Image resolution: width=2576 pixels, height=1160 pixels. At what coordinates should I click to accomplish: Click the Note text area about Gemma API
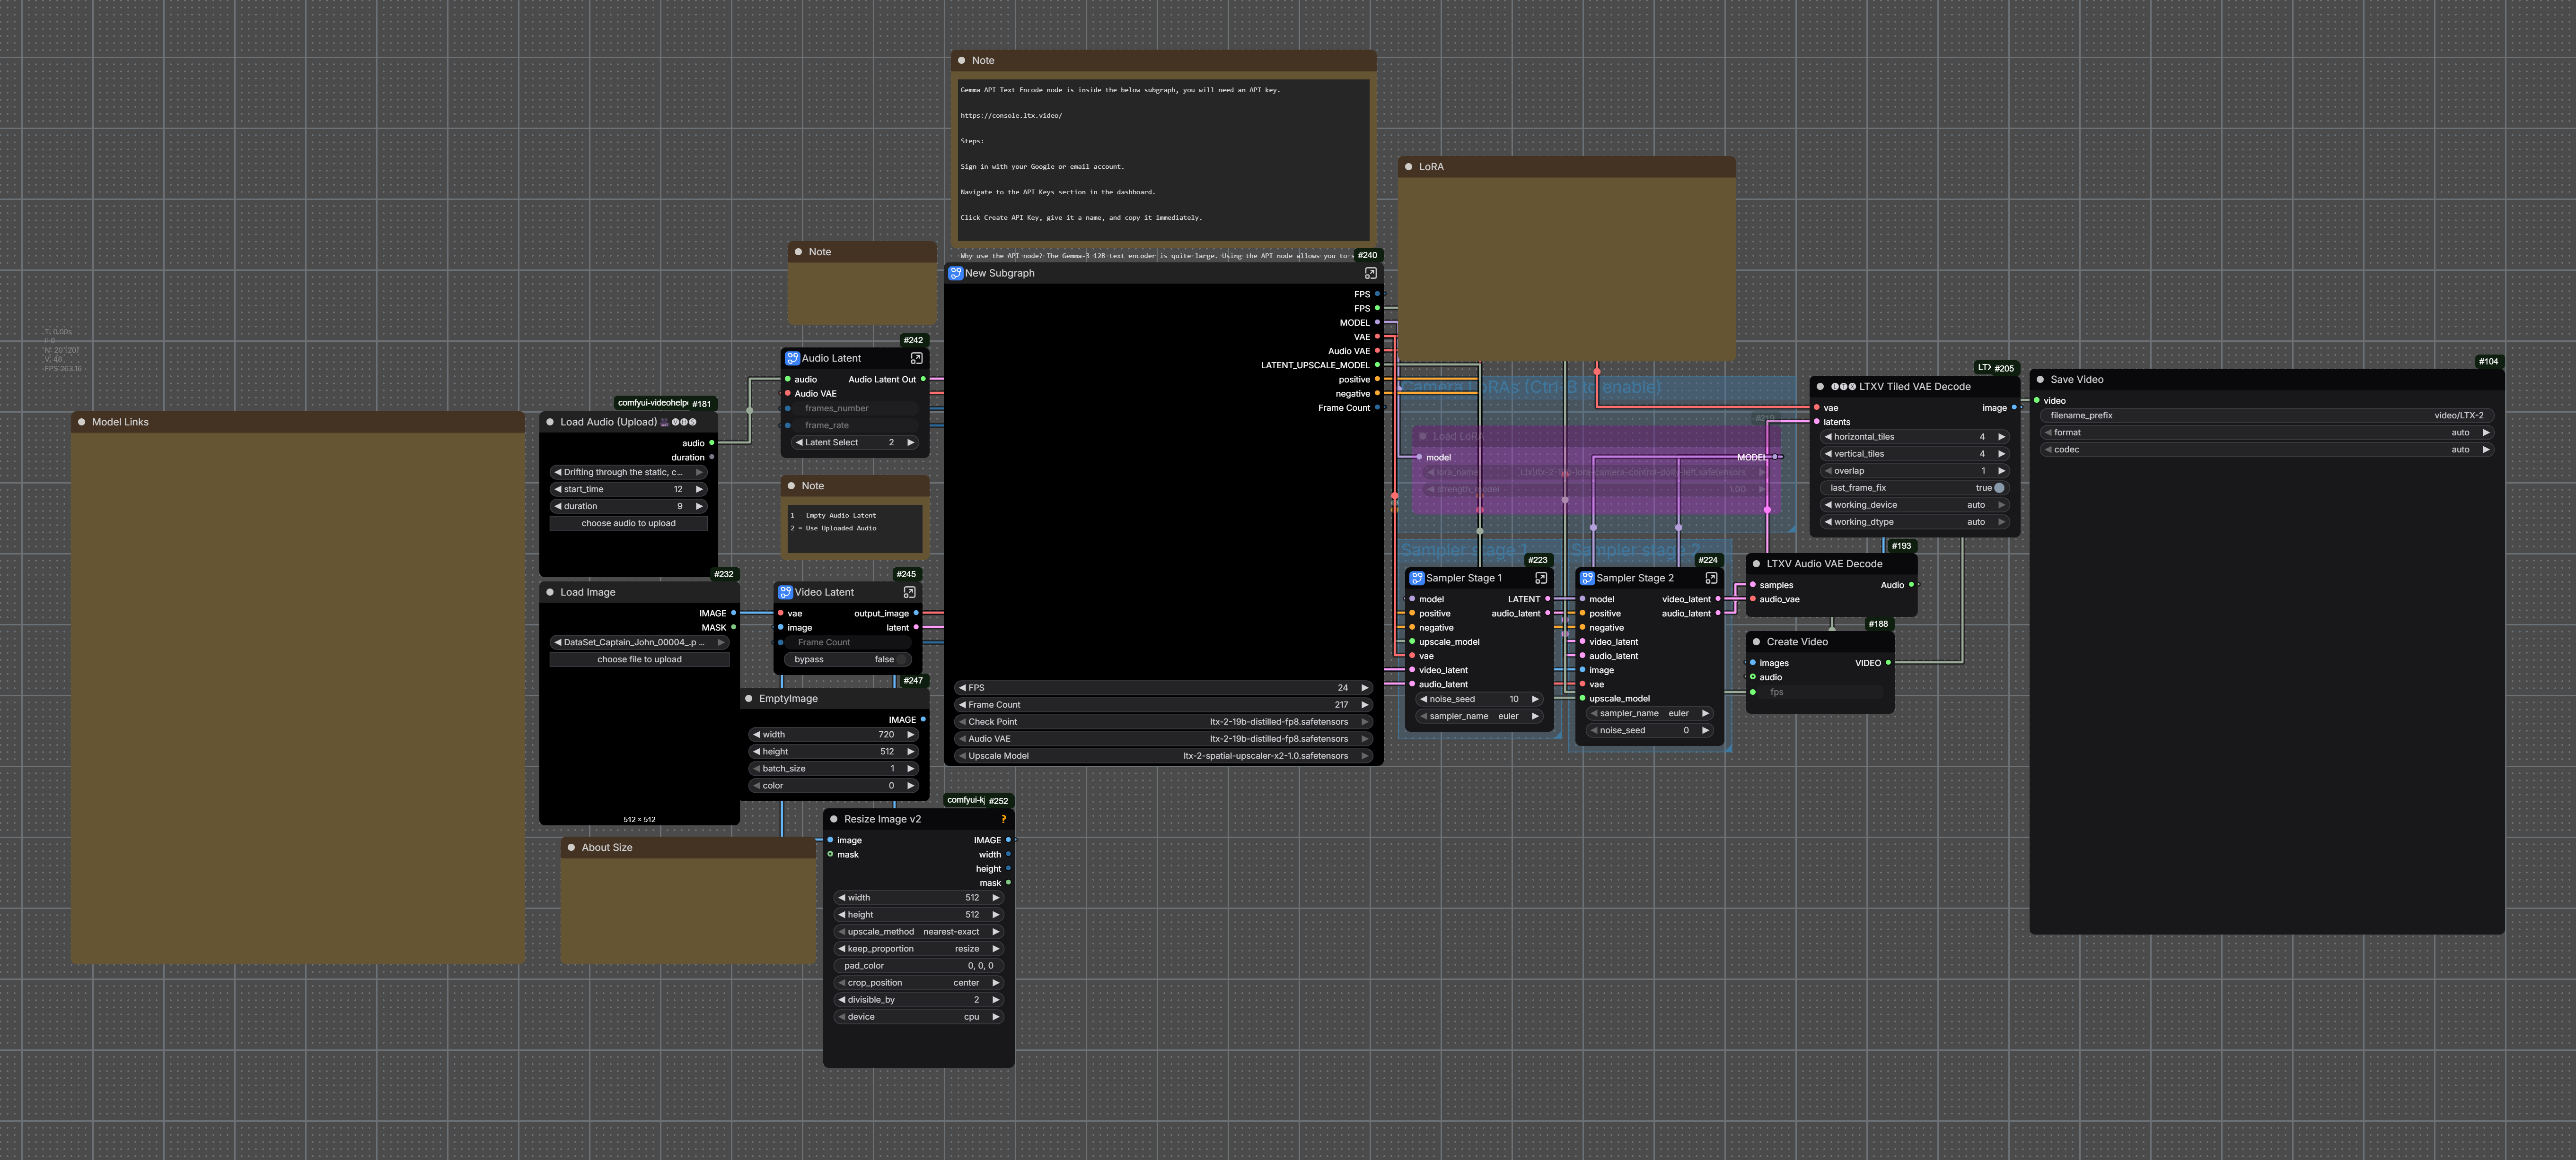1164,160
